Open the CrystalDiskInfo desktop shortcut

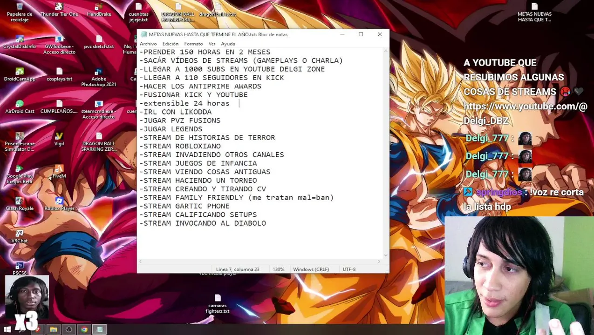[20, 42]
